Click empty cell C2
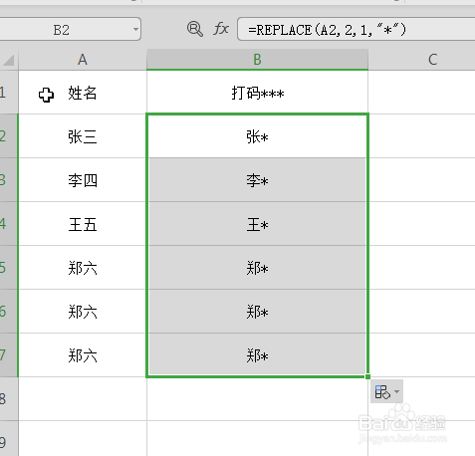This screenshot has width=475, height=456. (421, 136)
